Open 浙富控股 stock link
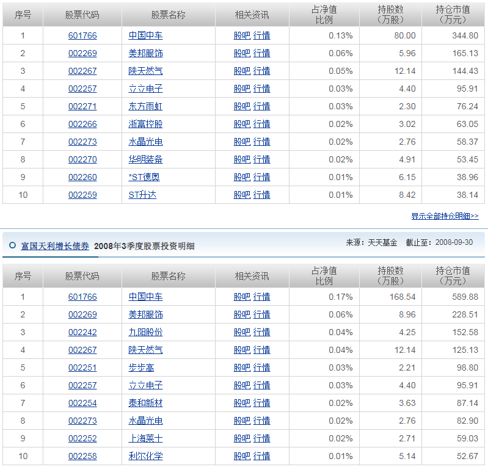The height and width of the screenshot is (467, 488). coord(145,124)
